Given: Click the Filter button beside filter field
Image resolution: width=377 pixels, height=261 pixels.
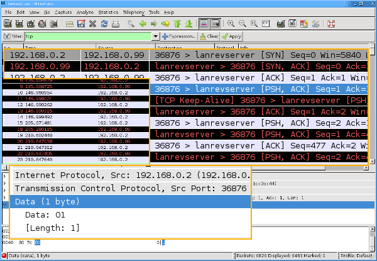Looking at the screenshot, I should (x=13, y=36).
